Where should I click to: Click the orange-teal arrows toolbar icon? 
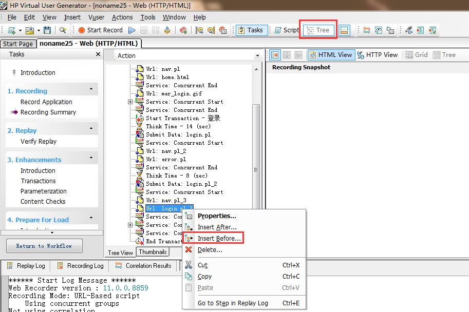(367, 30)
